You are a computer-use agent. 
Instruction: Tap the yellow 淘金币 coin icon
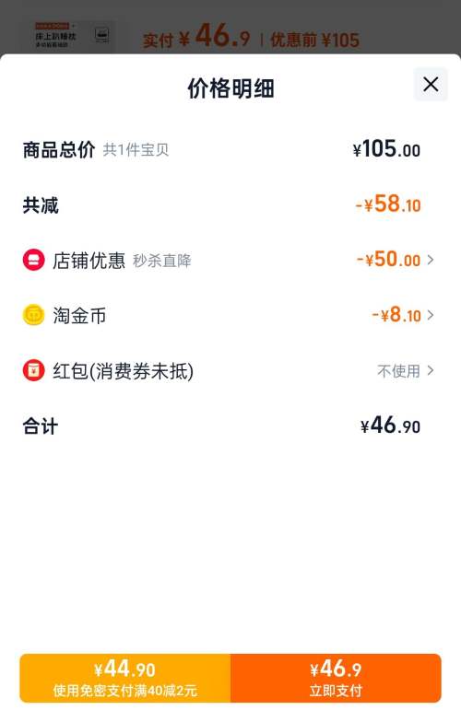click(33, 315)
